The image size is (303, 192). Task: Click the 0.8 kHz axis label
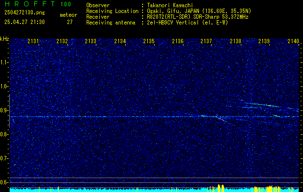pyautogui.click(x=4, y=134)
